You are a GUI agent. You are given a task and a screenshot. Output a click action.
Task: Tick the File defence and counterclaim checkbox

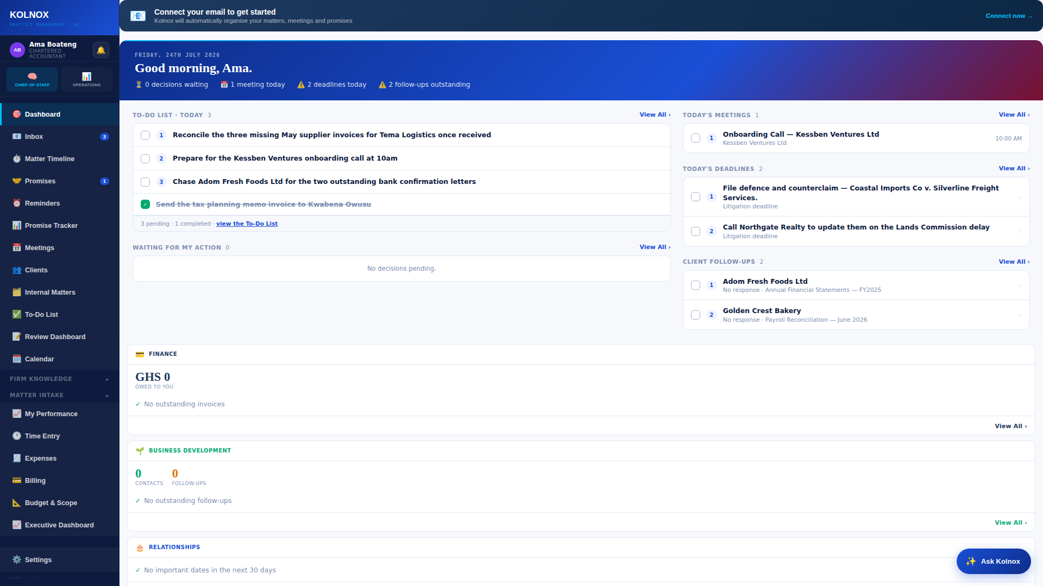695,197
